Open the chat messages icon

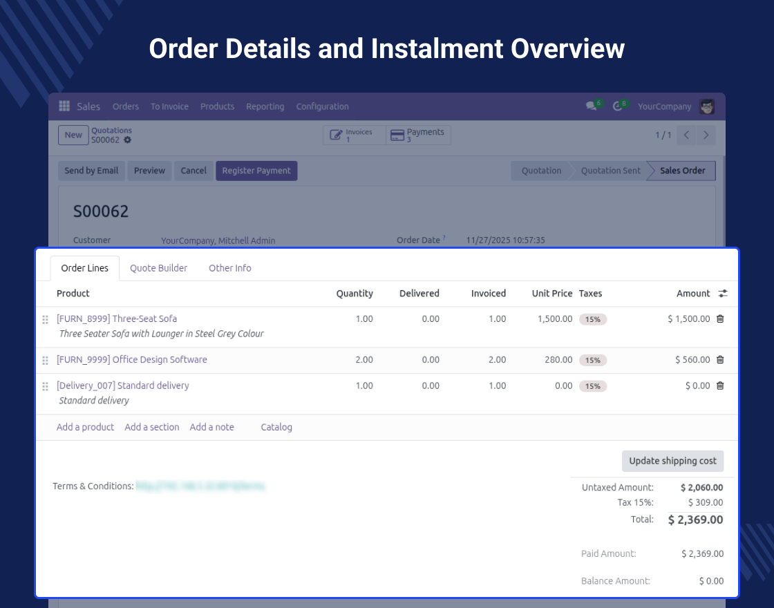pos(591,106)
